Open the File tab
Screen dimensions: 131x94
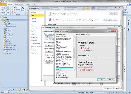tap(3, 4)
